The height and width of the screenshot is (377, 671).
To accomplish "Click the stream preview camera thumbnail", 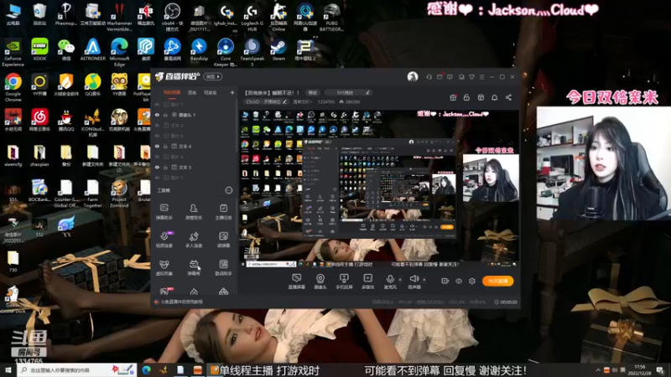I will tap(491, 178).
